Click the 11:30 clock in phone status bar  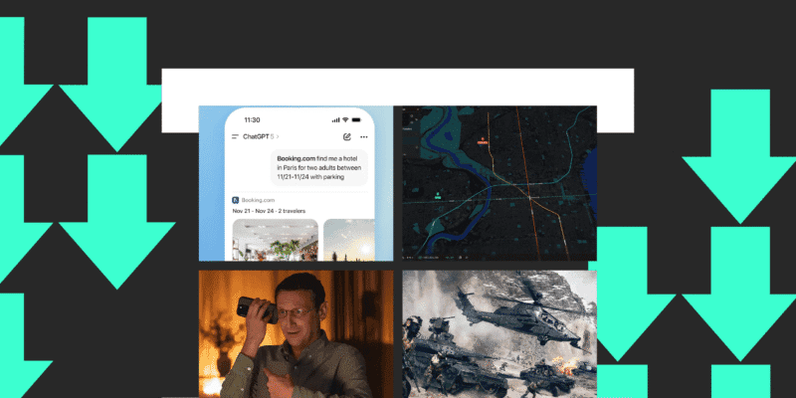coord(252,120)
